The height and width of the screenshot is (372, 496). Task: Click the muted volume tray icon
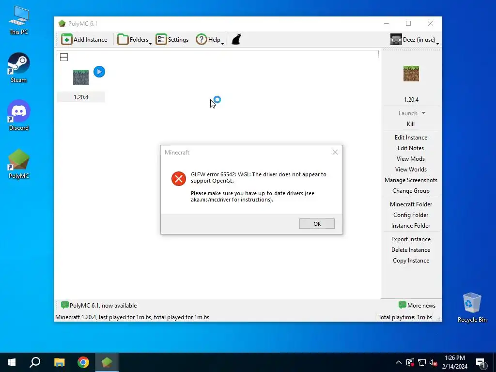[433, 362]
